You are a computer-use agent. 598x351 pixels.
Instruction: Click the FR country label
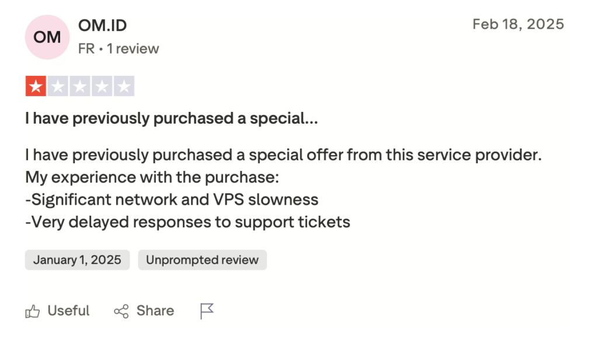coord(86,49)
